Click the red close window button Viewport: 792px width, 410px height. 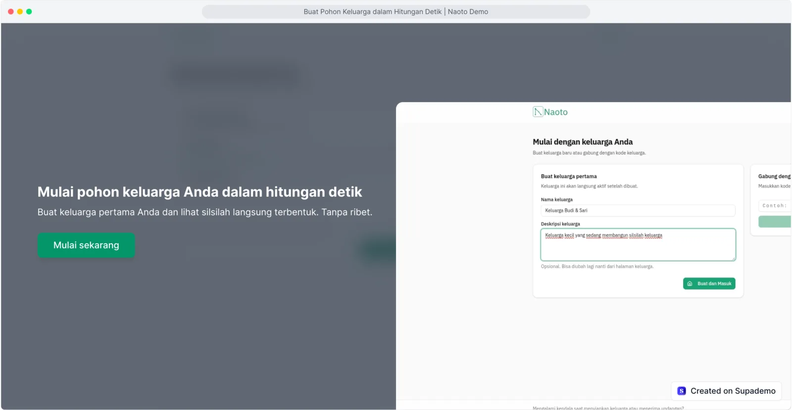pyautogui.click(x=11, y=11)
